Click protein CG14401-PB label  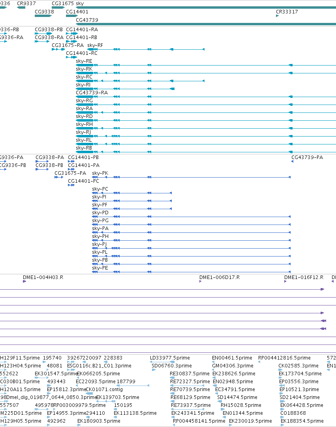(x=83, y=157)
